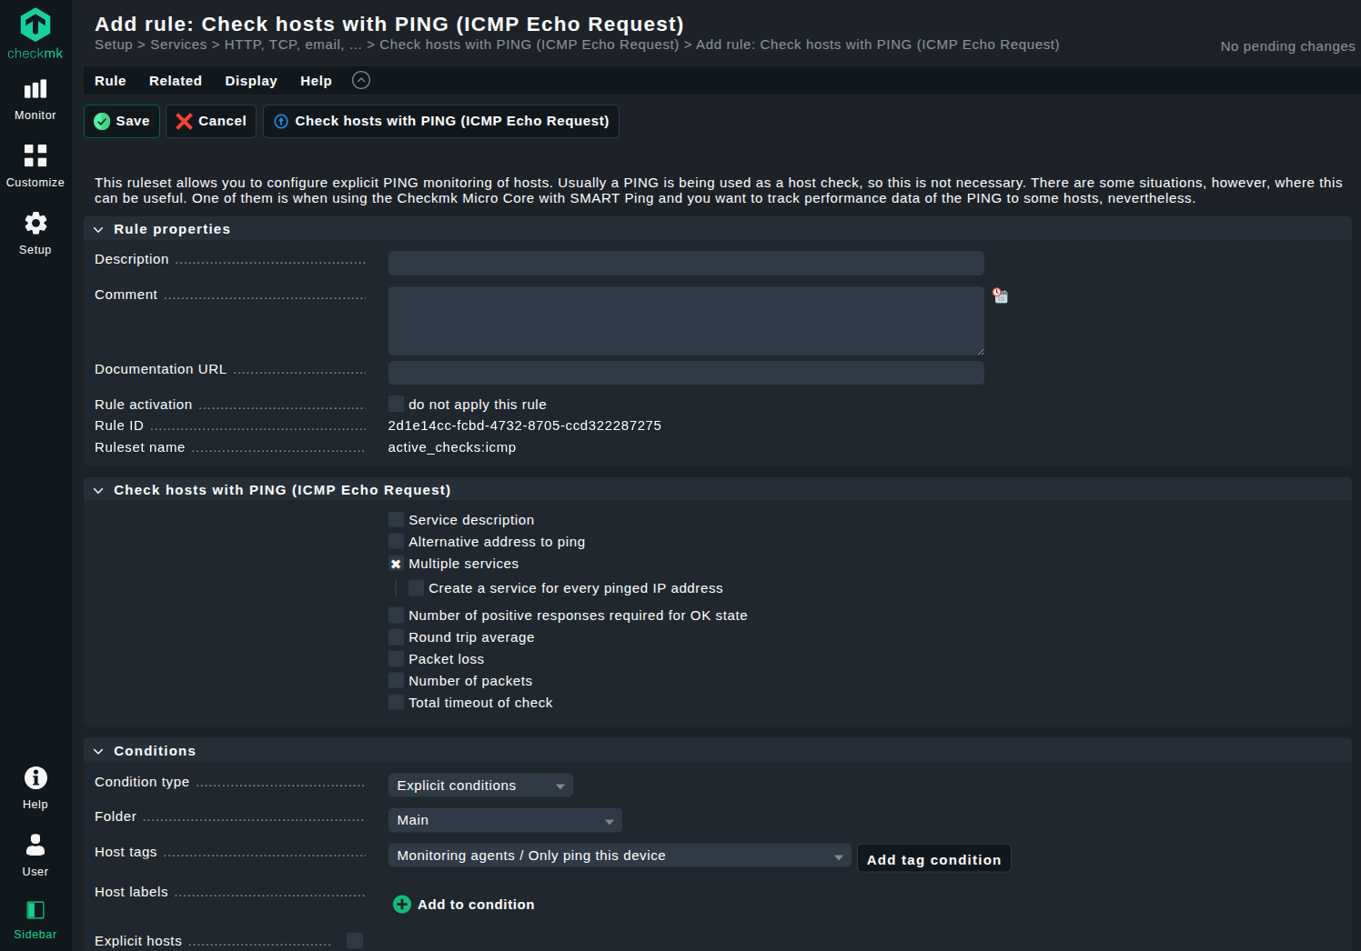This screenshot has height=951, width=1361.
Task: Insert timestamp icon next to Comment
Action: click(1001, 295)
